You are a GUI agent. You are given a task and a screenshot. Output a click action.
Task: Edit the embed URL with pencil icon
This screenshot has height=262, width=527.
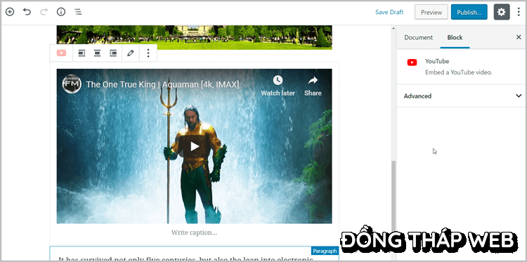coord(131,53)
